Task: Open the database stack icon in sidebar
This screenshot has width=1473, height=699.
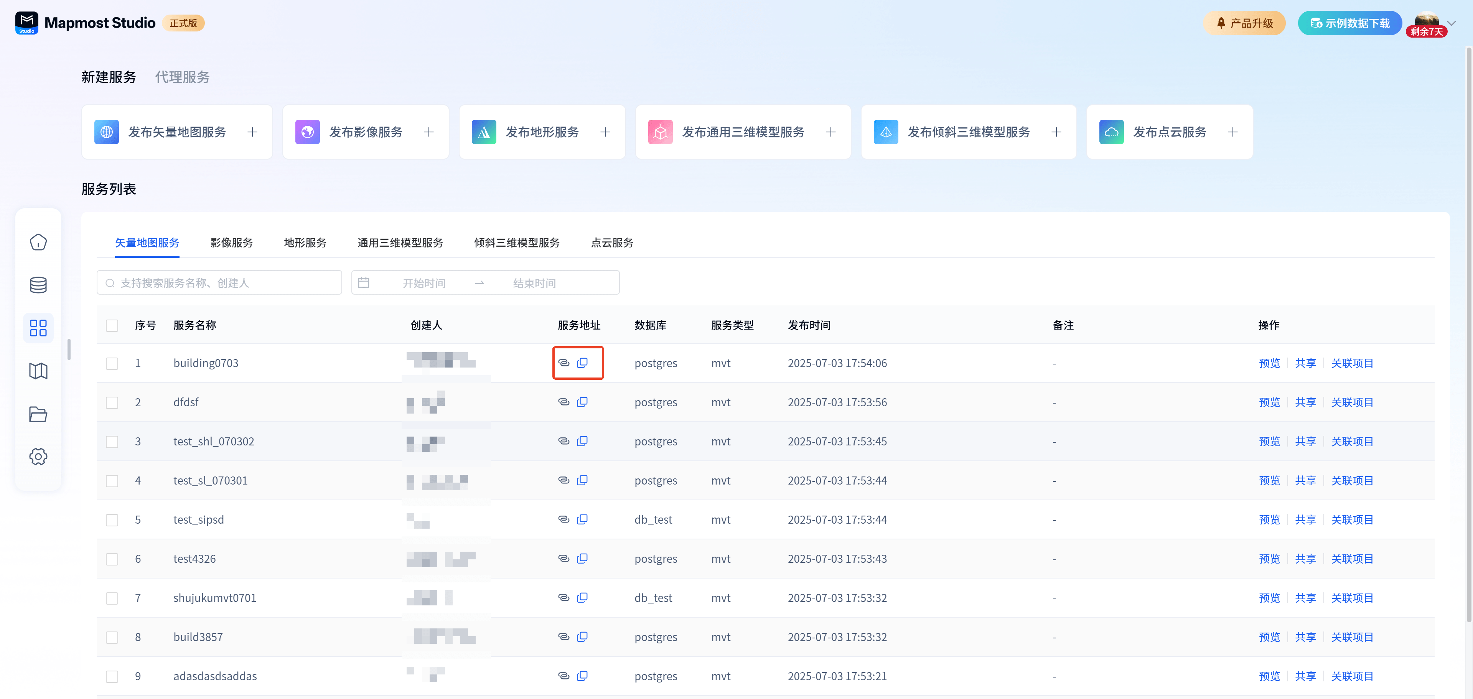Action: coord(38,285)
